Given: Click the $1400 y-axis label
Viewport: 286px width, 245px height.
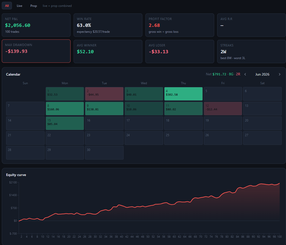Looking at the screenshot, I should click(13, 195).
